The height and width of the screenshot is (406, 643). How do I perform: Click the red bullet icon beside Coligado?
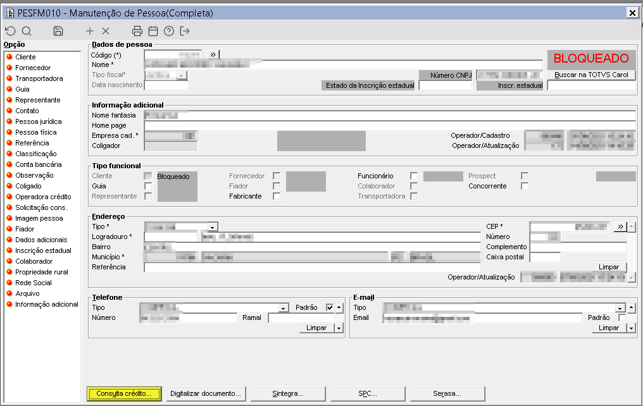point(9,185)
